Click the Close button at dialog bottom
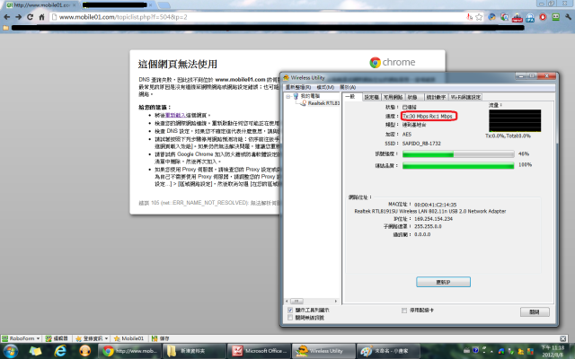Image resolution: width=575 pixels, height=359 pixels. tap(535, 311)
